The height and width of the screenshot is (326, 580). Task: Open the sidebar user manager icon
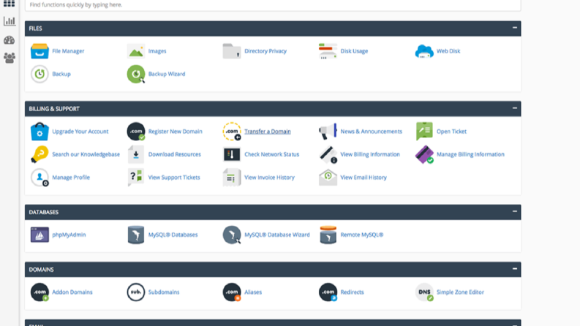(x=10, y=58)
